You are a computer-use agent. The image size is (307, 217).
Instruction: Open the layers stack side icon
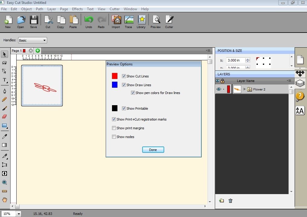pos(300,83)
